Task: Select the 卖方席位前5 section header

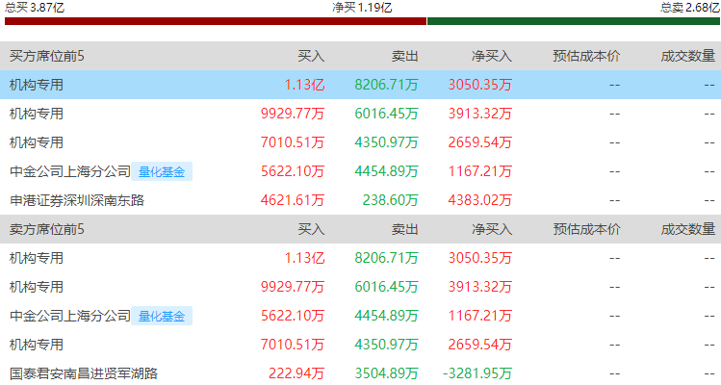Action: [x=47, y=229]
